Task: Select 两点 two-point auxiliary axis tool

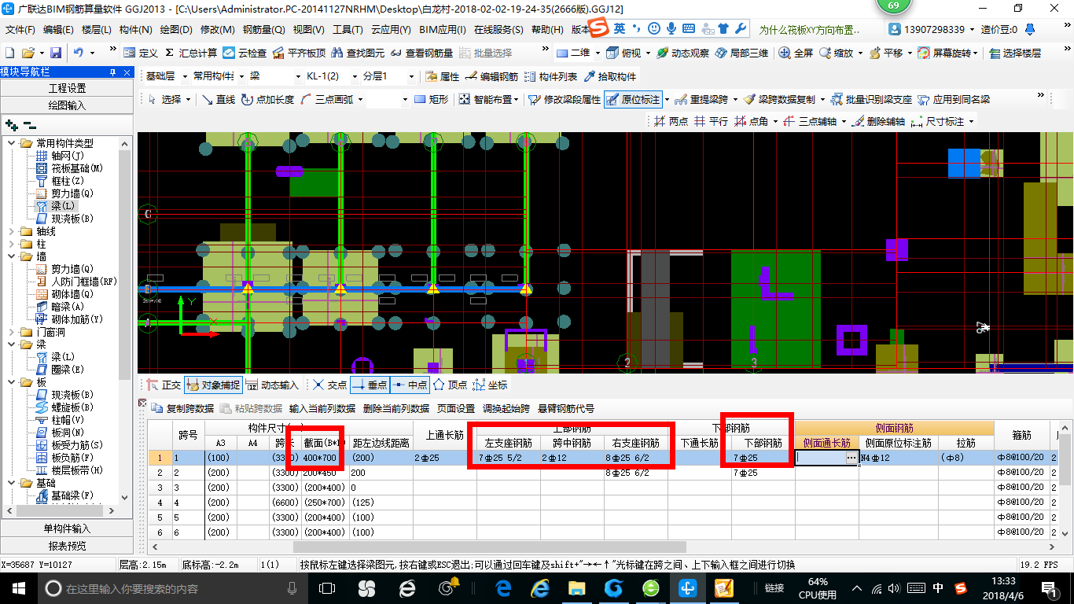Action: tap(671, 121)
